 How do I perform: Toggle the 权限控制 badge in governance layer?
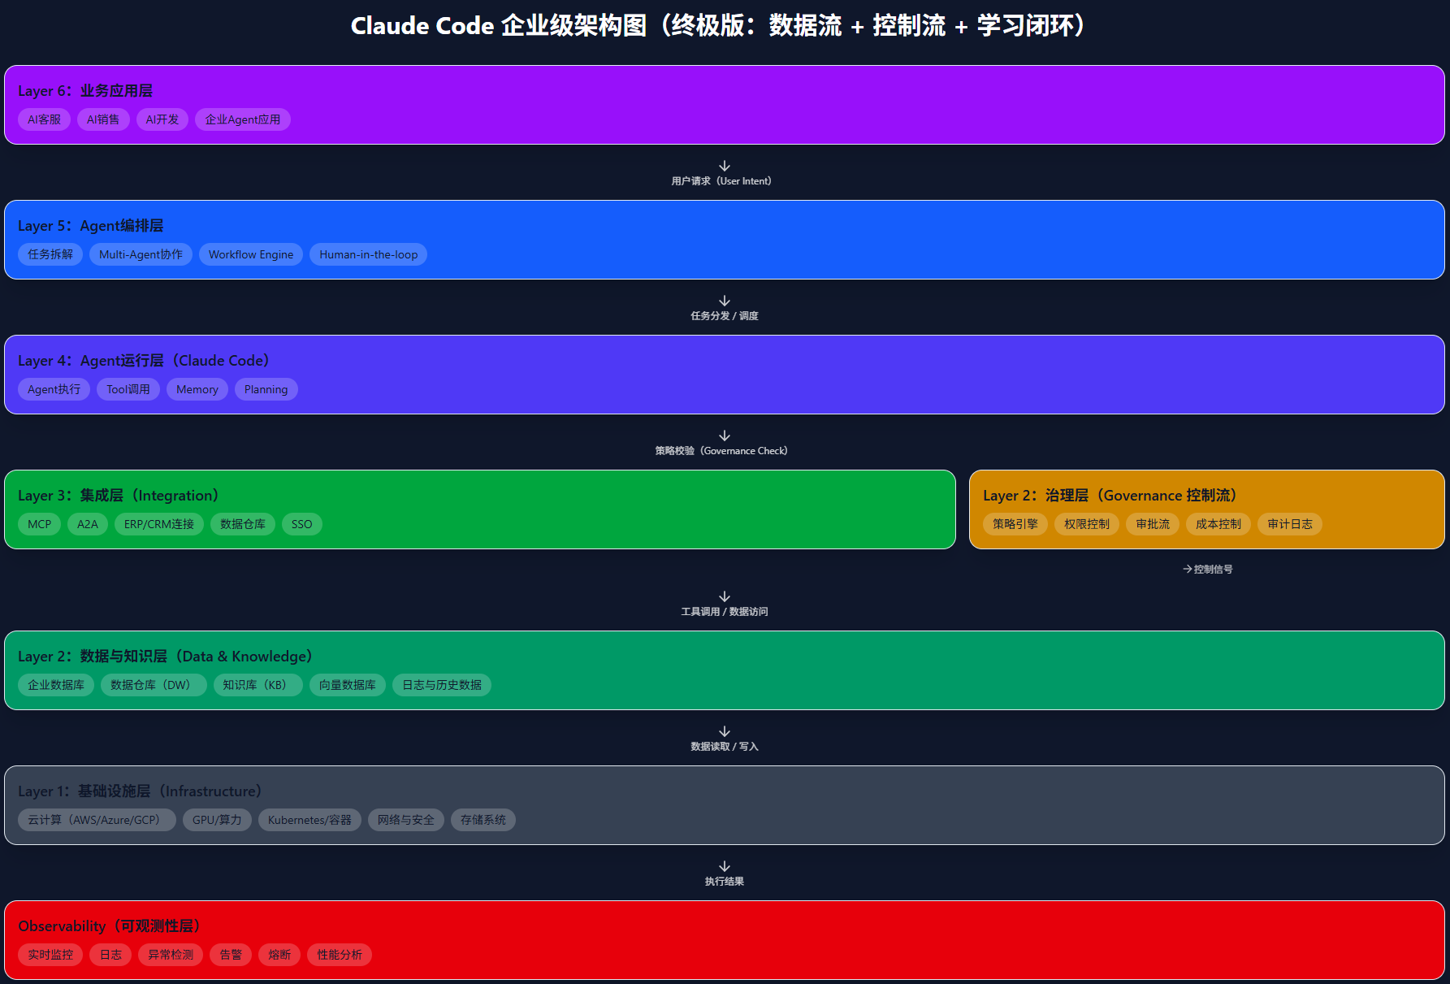1086,524
